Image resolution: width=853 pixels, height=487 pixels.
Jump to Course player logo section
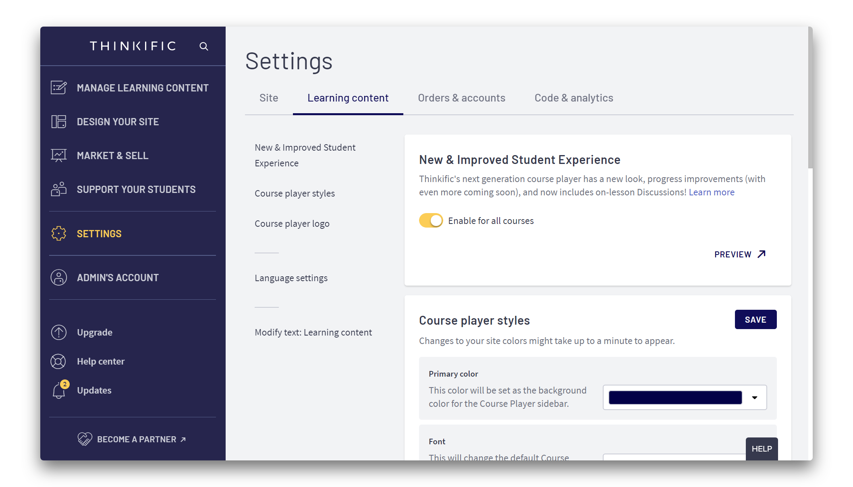pos(292,224)
